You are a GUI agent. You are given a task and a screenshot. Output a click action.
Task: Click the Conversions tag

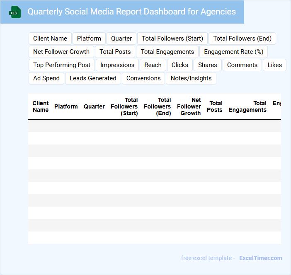[x=143, y=78]
